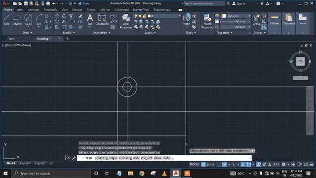The height and width of the screenshot is (178, 316).
Task: Select the Dimension tool
Action: click(102, 20)
